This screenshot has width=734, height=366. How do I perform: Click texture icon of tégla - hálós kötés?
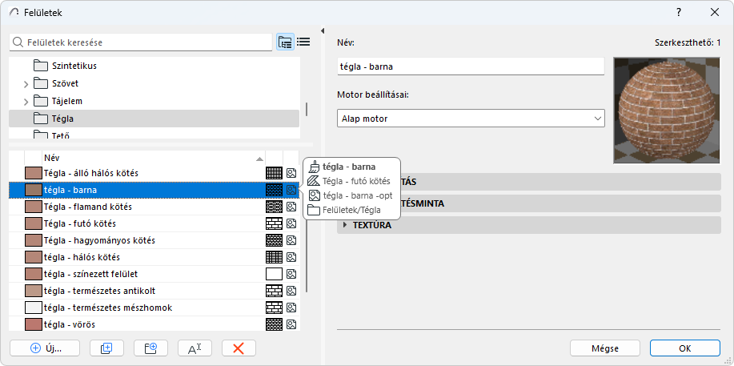click(x=291, y=257)
